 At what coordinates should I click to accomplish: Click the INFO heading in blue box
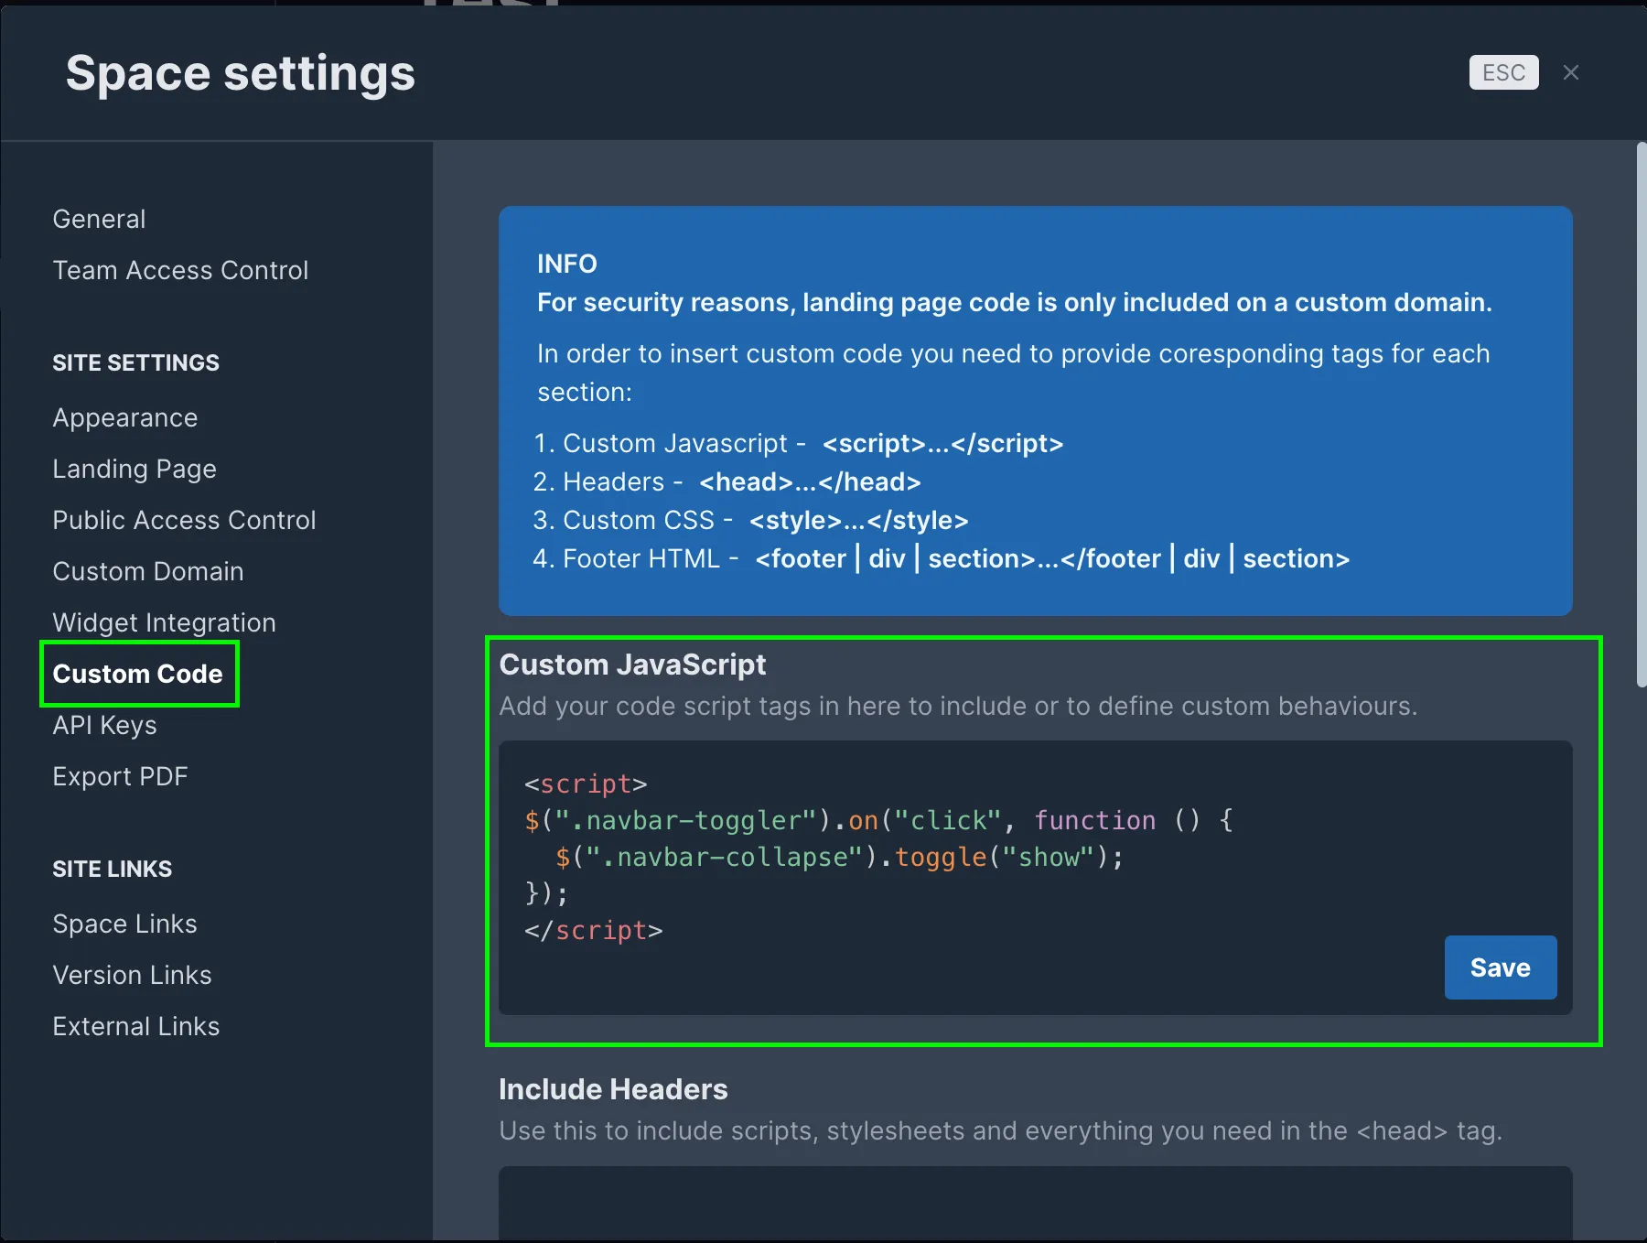click(566, 264)
